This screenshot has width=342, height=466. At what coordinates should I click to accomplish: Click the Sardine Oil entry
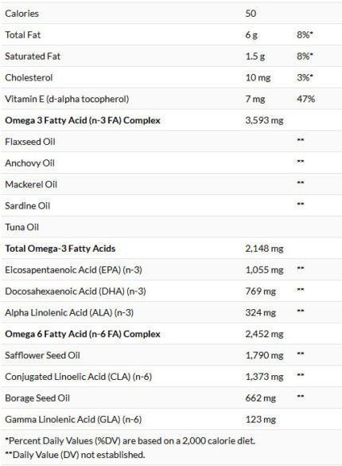click(x=171, y=206)
